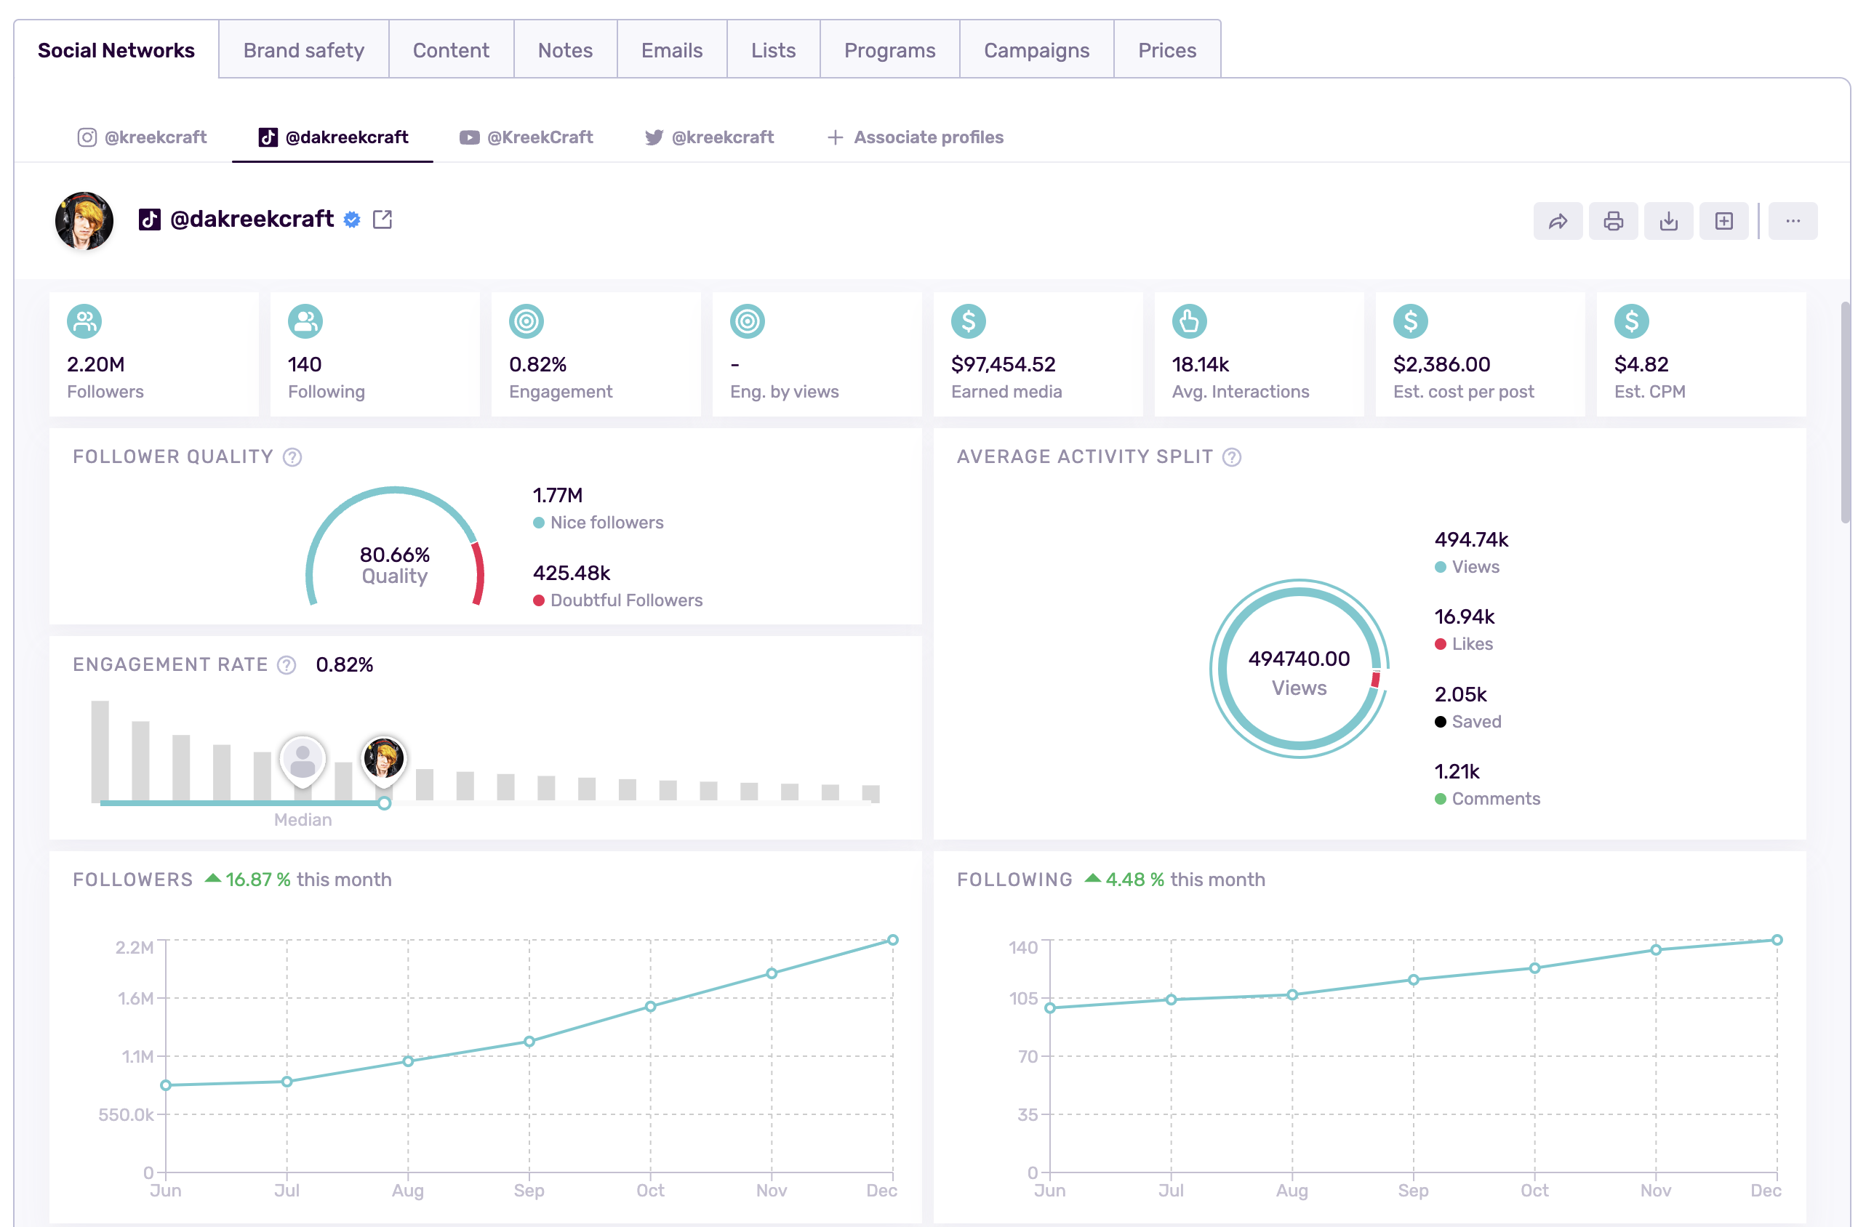
Task: Switch to Instagram @kreekcraft profile
Action: click(142, 137)
